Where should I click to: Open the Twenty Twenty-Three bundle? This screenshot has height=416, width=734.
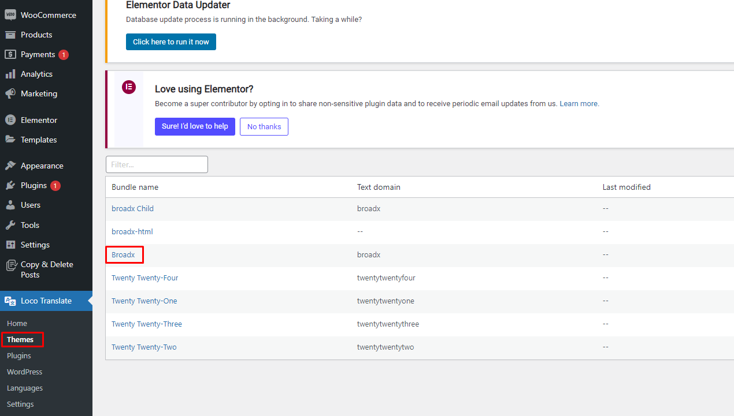click(x=146, y=324)
